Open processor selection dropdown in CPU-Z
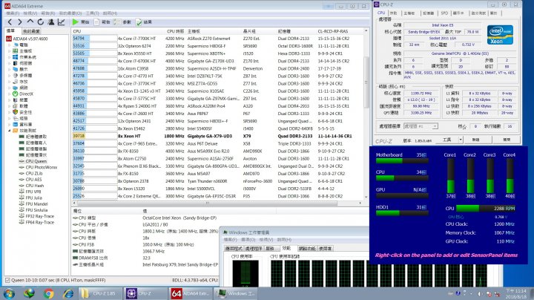Viewport: 534px width, 300px height. (421, 126)
